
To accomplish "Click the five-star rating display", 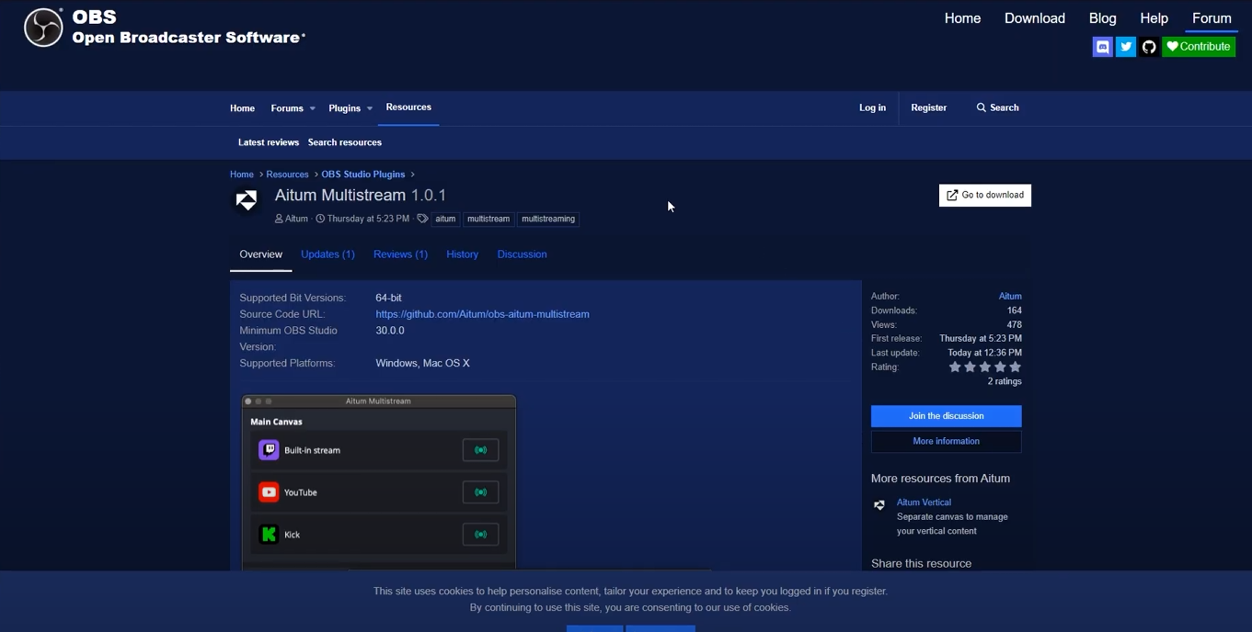I will click(x=984, y=367).
